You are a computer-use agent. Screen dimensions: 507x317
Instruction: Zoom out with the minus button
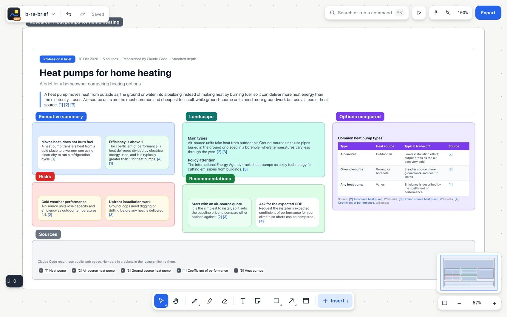(459, 303)
